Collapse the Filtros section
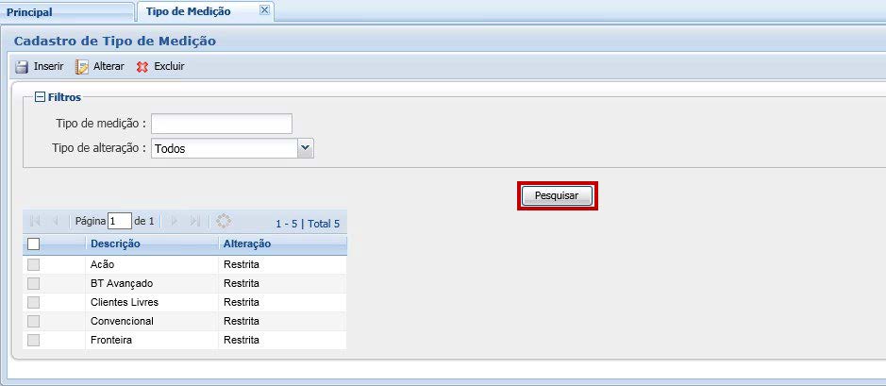Image resolution: width=886 pixels, height=386 pixels. (40, 96)
